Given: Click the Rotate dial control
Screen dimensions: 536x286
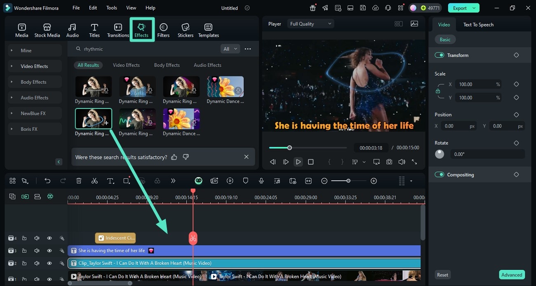Looking at the screenshot, I should click(x=440, y=154).
